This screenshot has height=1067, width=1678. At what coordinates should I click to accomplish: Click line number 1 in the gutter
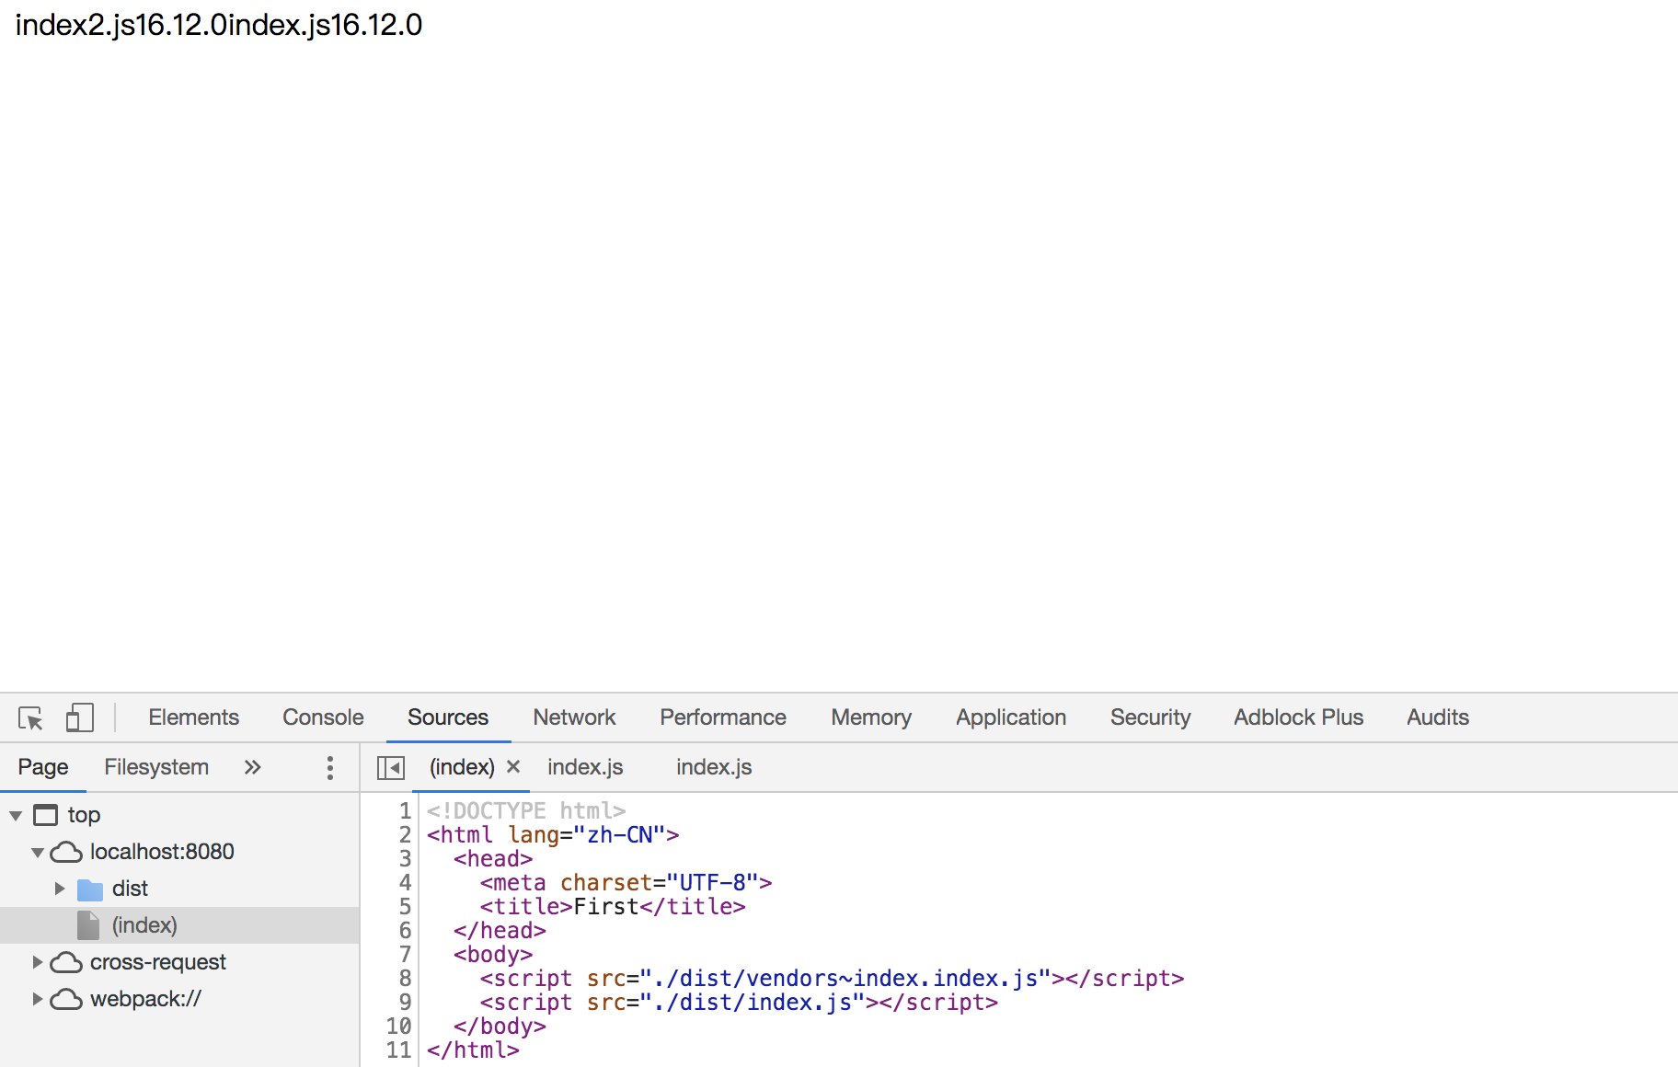(x=405, y=811)
